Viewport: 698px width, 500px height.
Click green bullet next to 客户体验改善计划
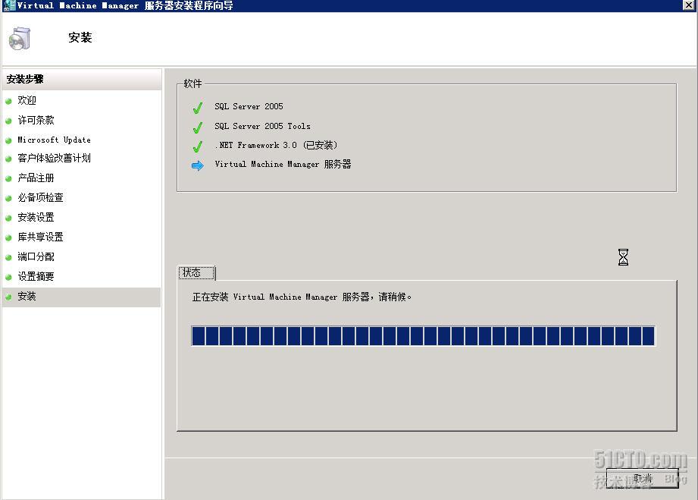(x=8, y=159)
